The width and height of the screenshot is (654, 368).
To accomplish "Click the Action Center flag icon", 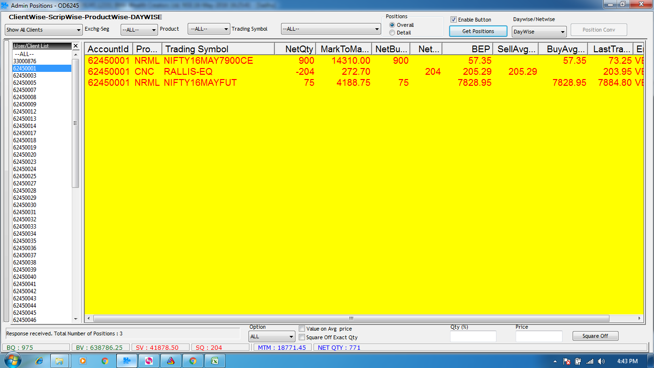I will pos(567,361).
